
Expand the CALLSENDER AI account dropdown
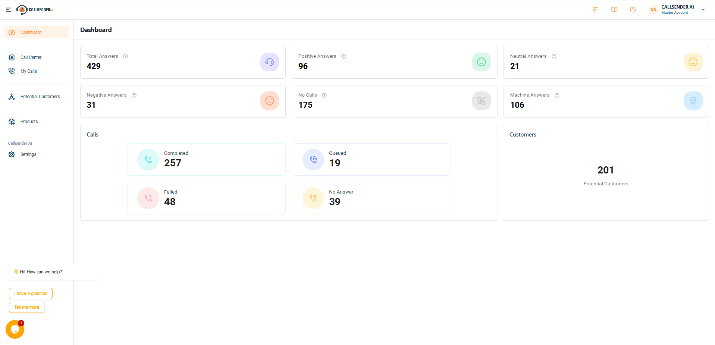[x=703, y=10]
